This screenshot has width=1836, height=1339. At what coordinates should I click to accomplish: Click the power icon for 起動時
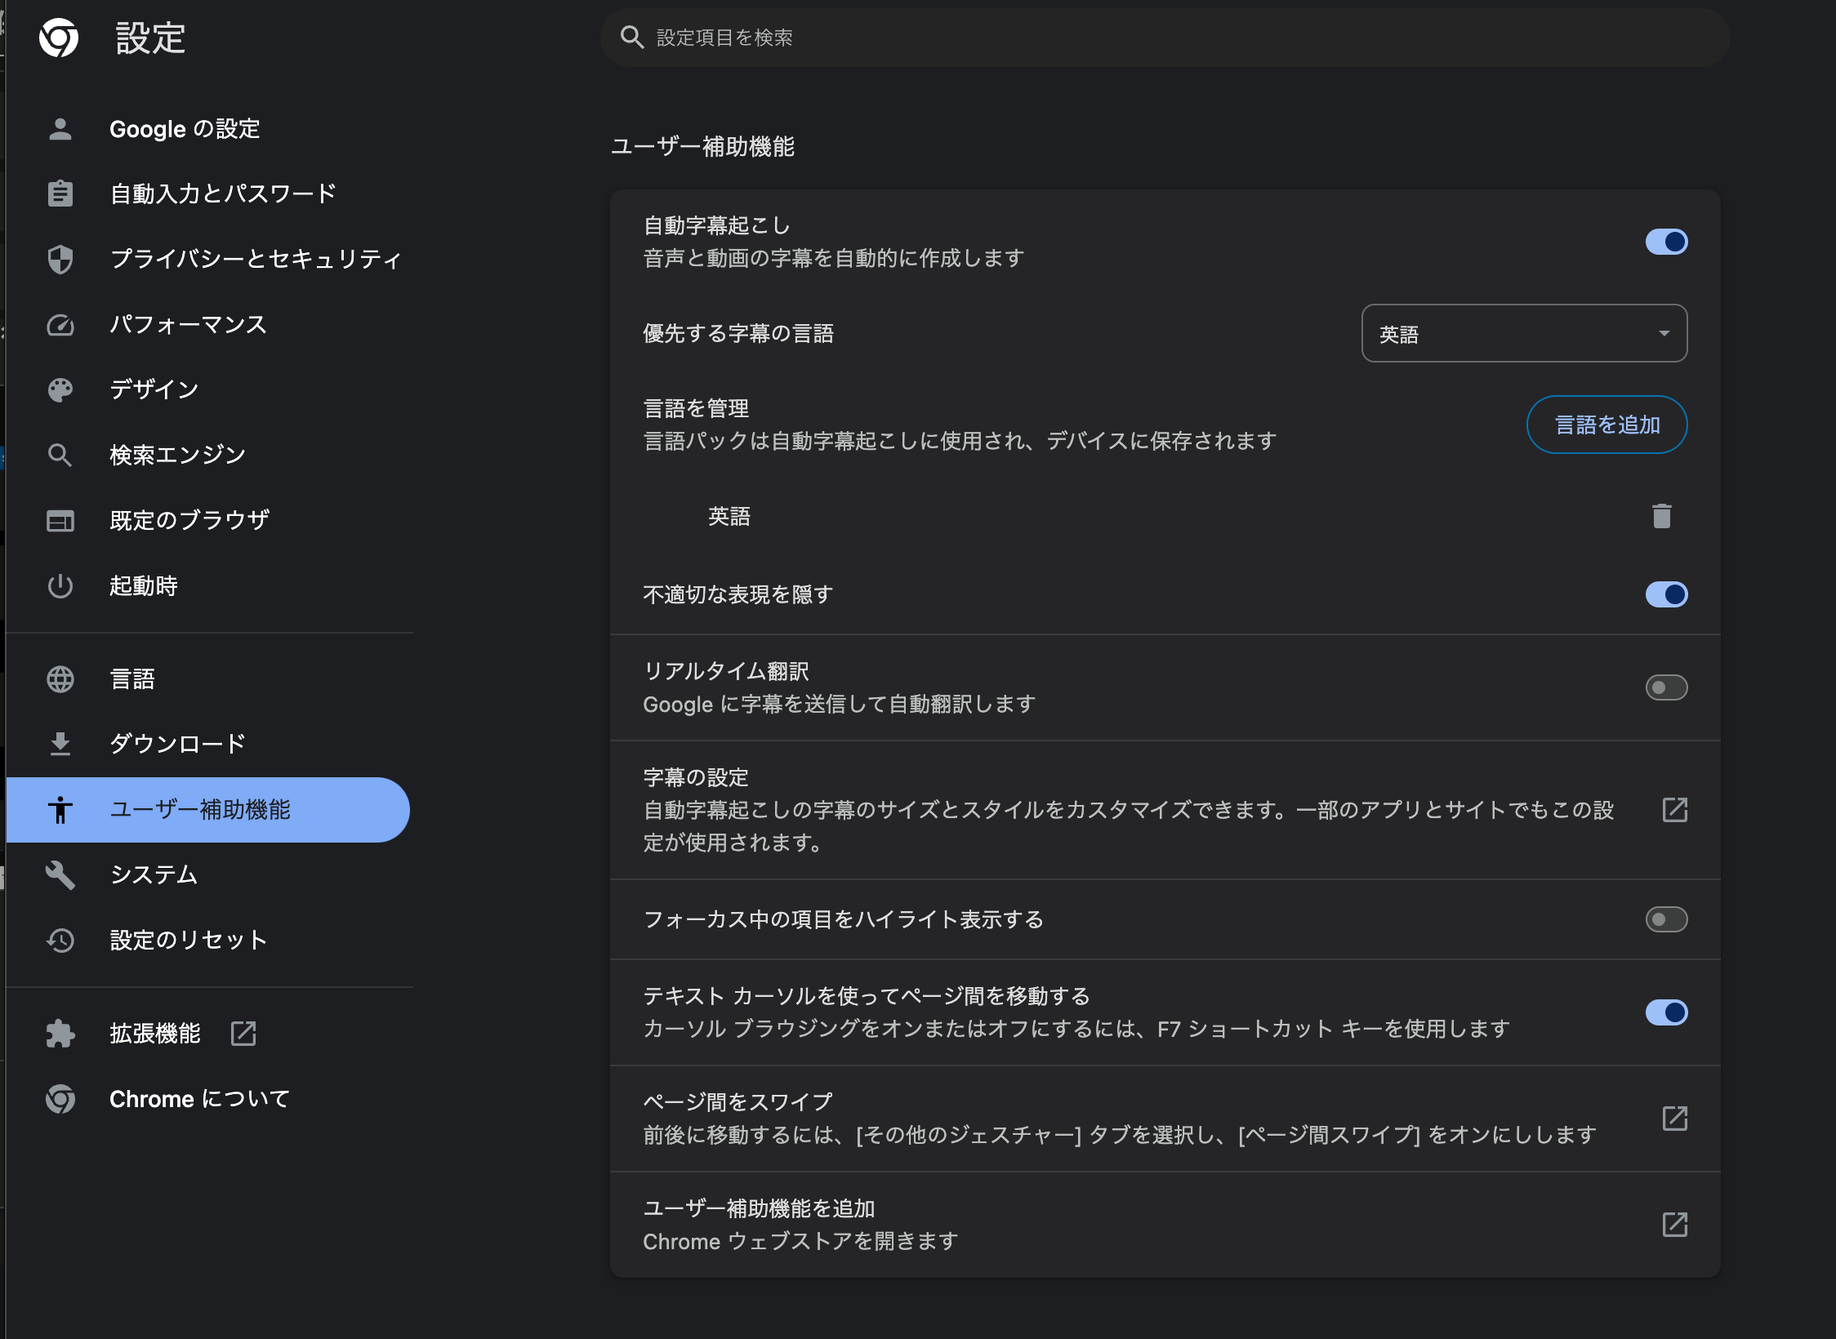tap(60, 585)
